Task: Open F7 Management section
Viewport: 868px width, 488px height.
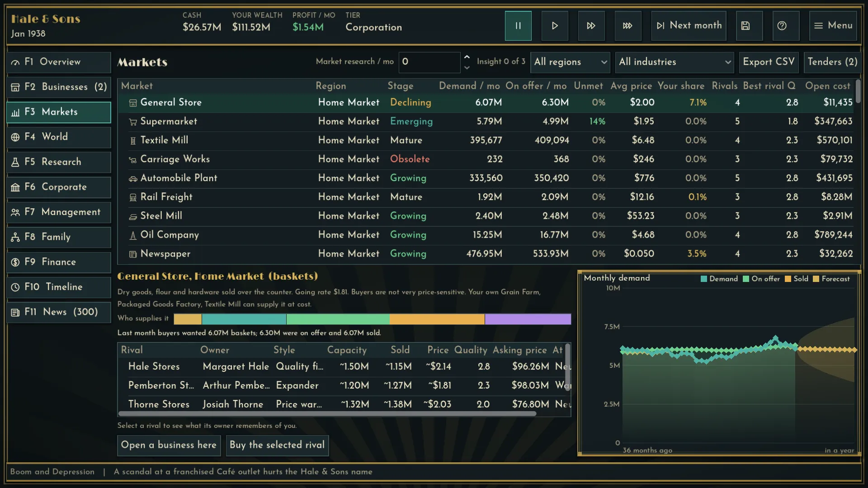Action: pyautogui.click(x=59, y=212)
